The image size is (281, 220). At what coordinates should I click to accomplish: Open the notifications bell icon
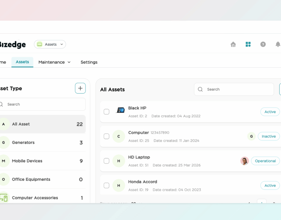278,44
